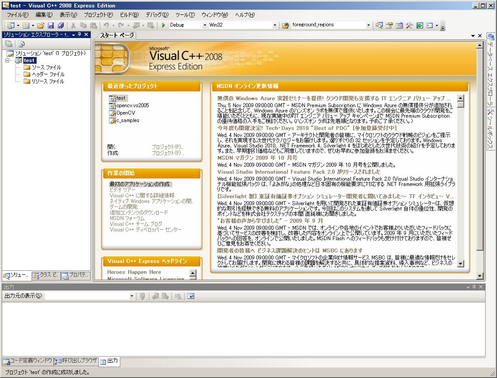Open the Properties Window toolbar icon
Viewport: 497px width, 378px height.
[389, 25]
